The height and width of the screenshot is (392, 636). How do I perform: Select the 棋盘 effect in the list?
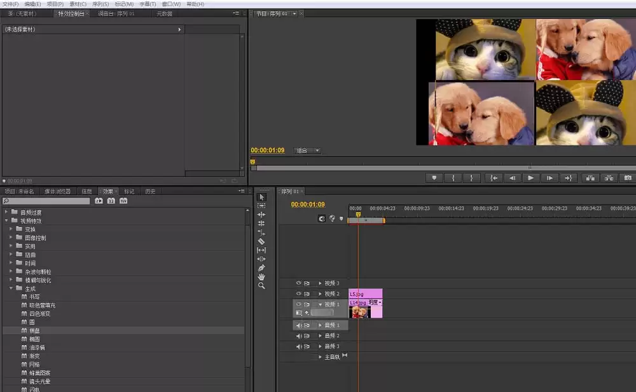click(x=34, y=330)
